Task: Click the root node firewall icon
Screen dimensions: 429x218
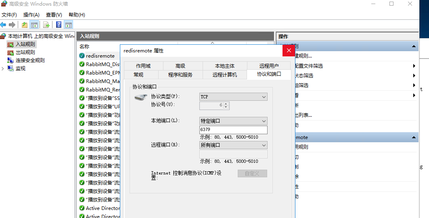Action: (x=3, y=36)
